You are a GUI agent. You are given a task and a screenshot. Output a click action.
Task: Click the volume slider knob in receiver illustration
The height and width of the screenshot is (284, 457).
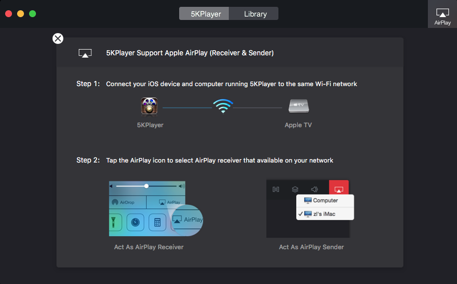[x=146, y=186]
